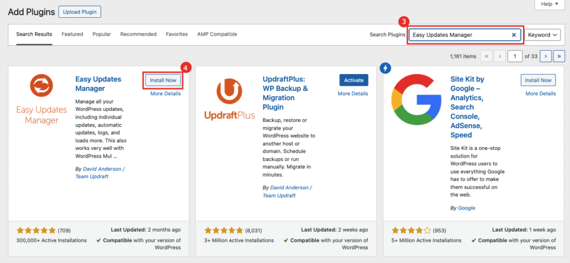Viewport: 570px width, 263px height.
Task: Jump to the last results page
Action: coord(559,56)
